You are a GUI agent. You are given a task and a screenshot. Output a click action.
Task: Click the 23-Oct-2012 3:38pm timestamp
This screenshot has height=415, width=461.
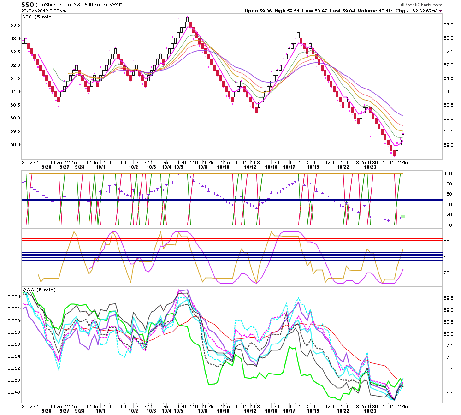(x=43, y=11)
